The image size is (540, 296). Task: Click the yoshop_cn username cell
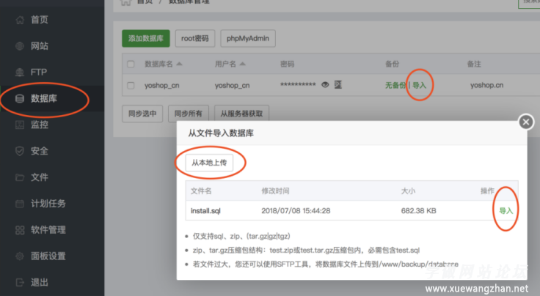[232, 85]
